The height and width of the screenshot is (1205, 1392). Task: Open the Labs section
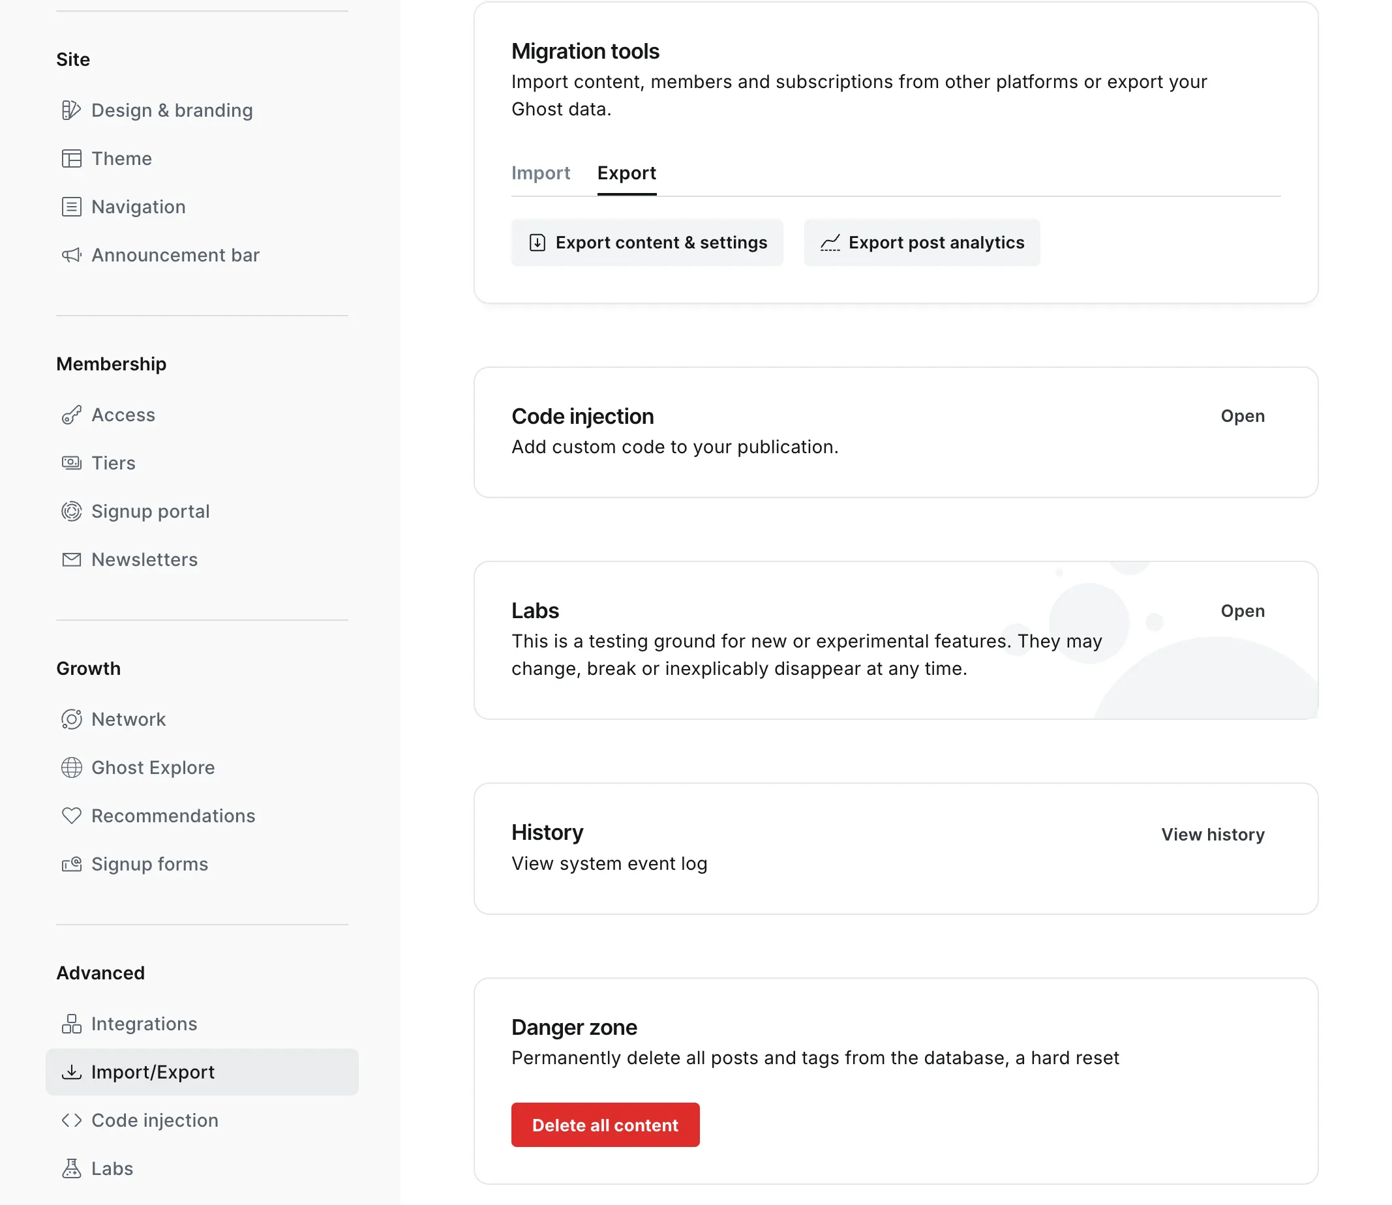click(x=1242, y=611)
